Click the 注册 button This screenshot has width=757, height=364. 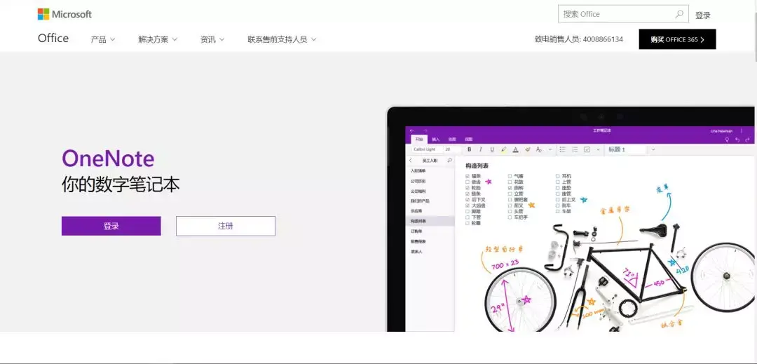[x=226, y=226]
